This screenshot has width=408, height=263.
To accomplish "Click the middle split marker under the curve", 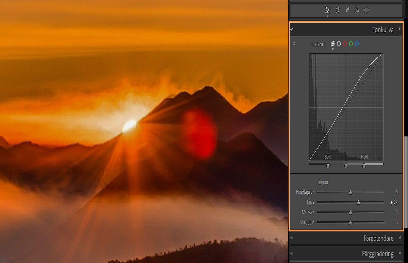I will click(x=346, y=166).
